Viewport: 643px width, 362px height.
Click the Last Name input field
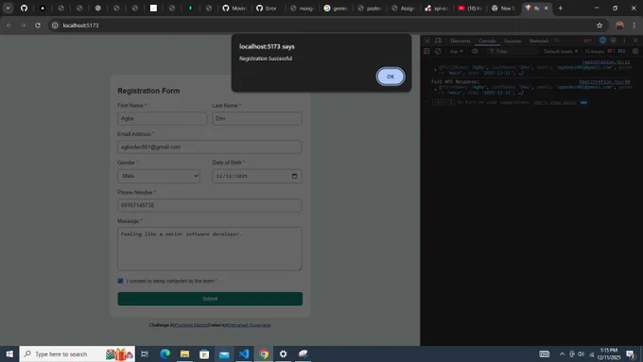[x=257, y=118]
